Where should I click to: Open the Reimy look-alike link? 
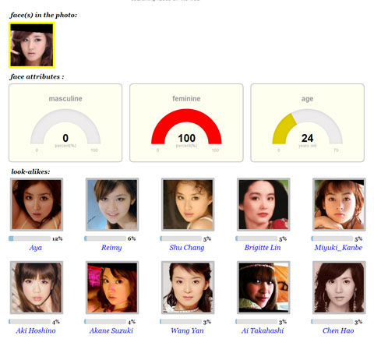(x=111, y=248)
